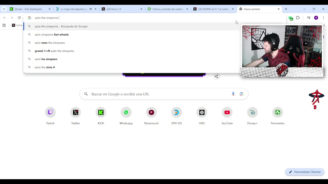Screen dimensions: 328x184
Task: Close the Stream - Kick Dashboard tab
Action: (50, 9)
